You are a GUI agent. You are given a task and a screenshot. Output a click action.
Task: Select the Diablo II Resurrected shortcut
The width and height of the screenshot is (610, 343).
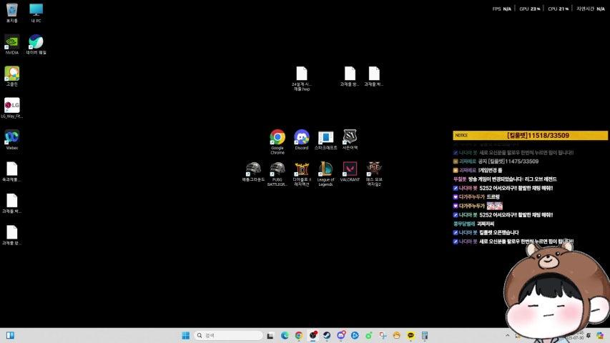302,174
